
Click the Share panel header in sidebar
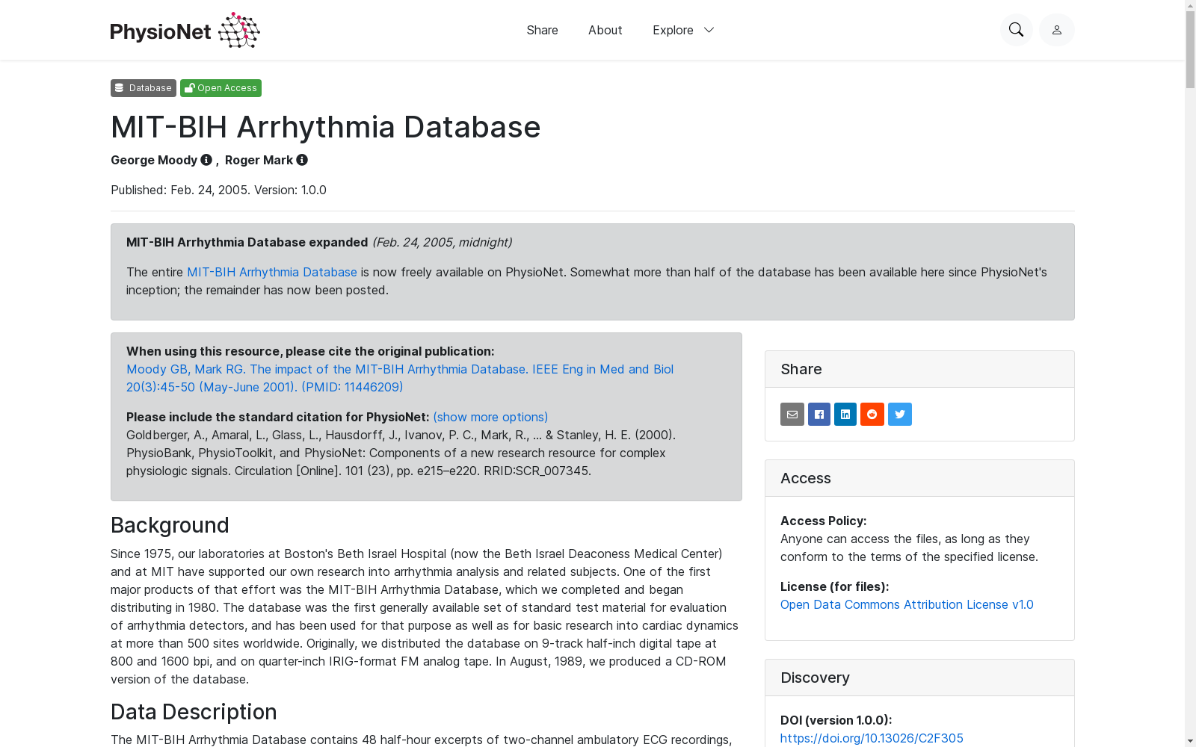[919, 369]
